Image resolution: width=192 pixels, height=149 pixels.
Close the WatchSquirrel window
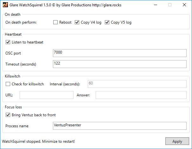[x=184, y=5]
